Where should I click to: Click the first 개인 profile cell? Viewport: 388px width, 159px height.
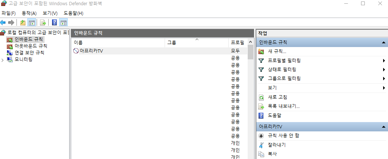click(235, 143)
